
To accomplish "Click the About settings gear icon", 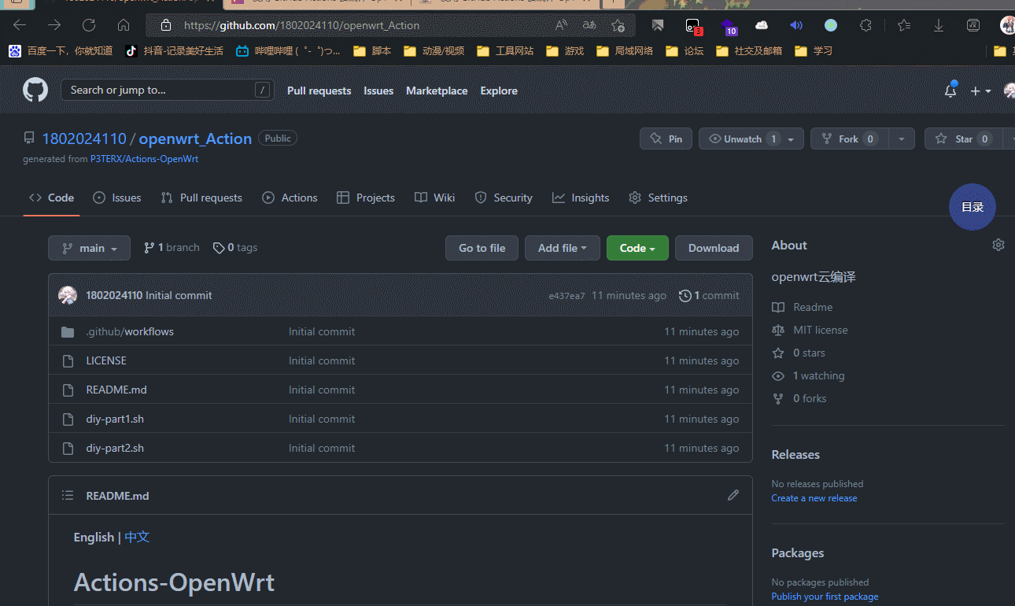I will pyautogui.click(x=998, y=245).
